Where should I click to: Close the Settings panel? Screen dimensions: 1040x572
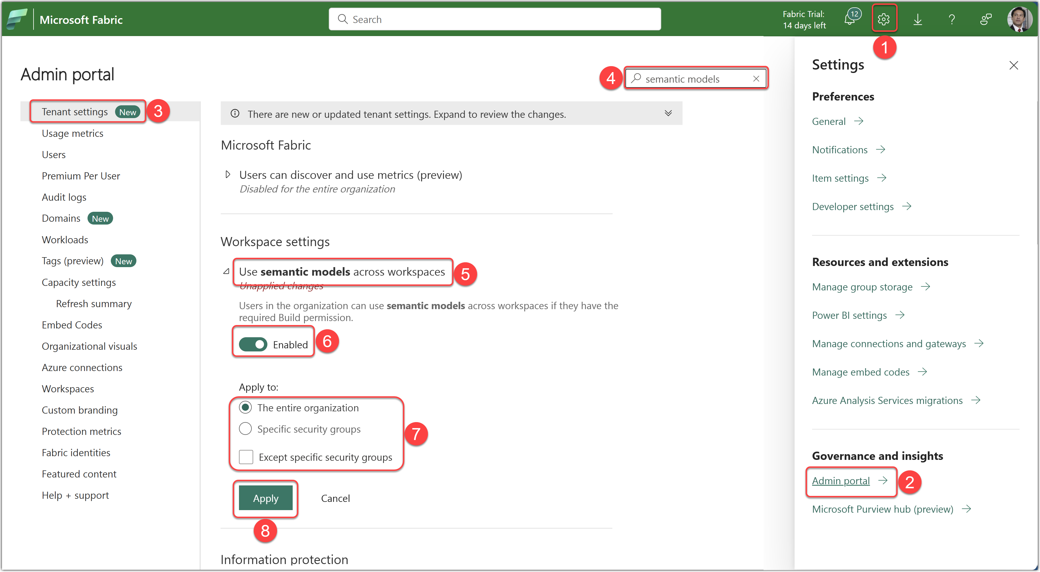click(1013, 65)
